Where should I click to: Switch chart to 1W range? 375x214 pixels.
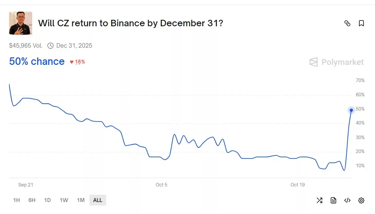(x=64, y=200)
